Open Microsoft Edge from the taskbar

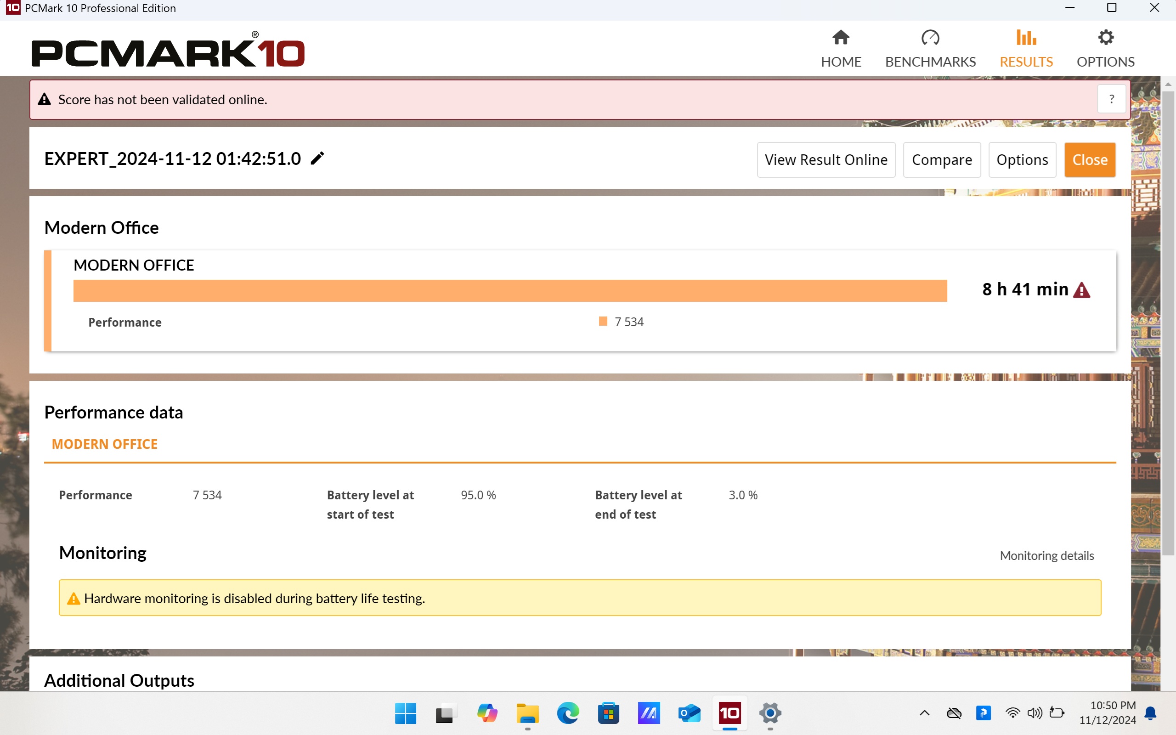pos(568,713)
